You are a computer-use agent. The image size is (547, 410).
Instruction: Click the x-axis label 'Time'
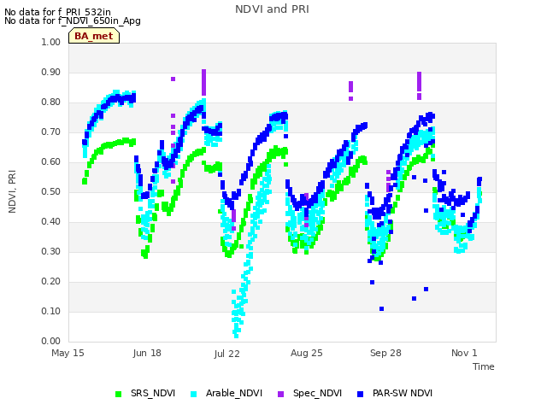pos(484,366)
